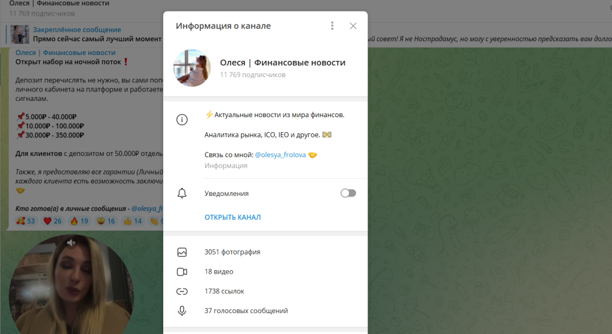Click the bell notifications icon
This screenshot has height=334, width=612.
[x=182, y=194]
